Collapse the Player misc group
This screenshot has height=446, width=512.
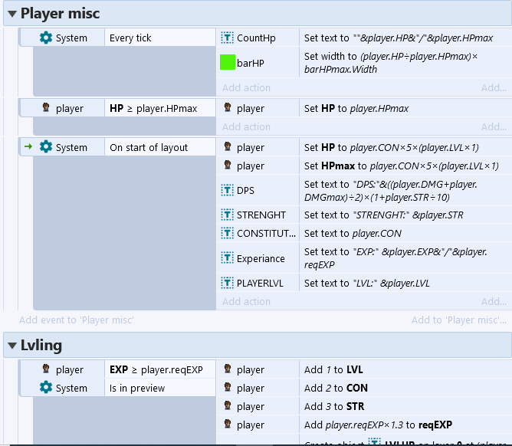tap(12, 14)
